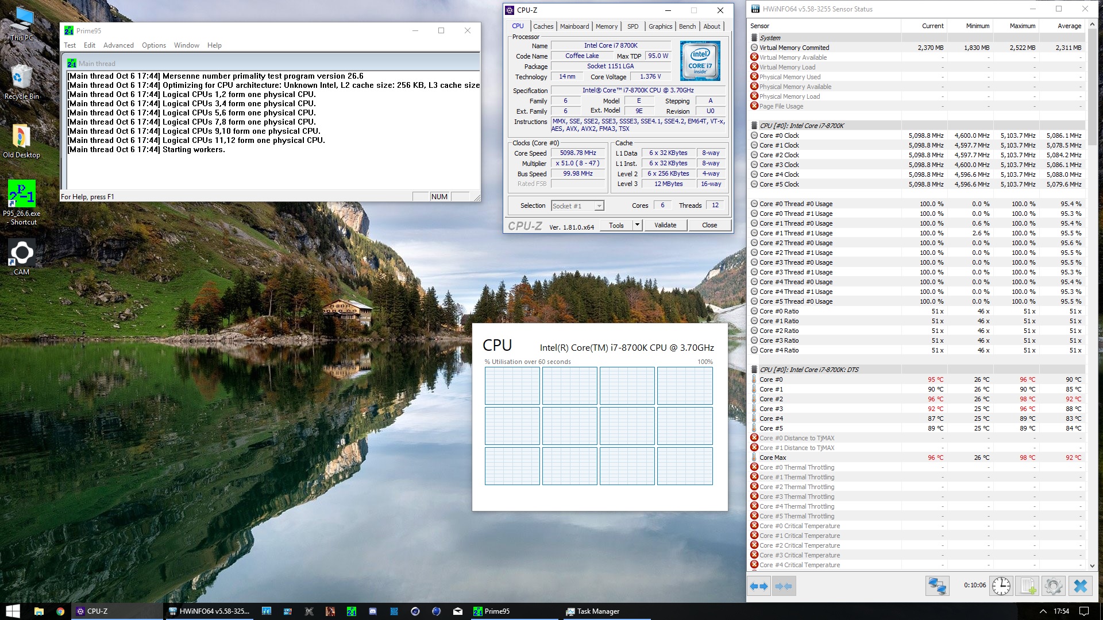Click CPU-Z Validate button
The height and width of the screenshot is (620, 1103).
(665, 225)
